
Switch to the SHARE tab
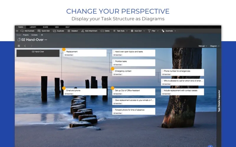click(x=45, y=27)
